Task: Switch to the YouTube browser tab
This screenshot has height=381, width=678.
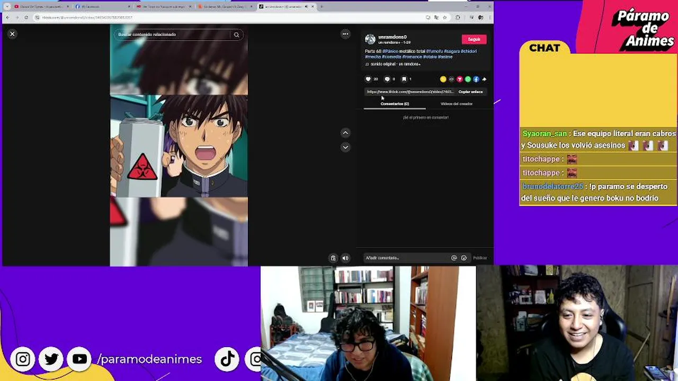Action: tap(41, 6)
